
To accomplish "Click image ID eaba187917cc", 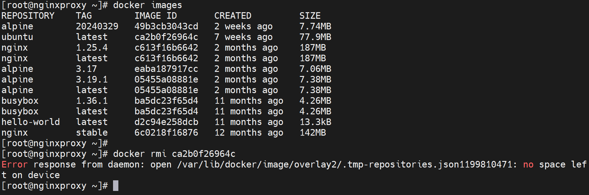I will point(166,69).
